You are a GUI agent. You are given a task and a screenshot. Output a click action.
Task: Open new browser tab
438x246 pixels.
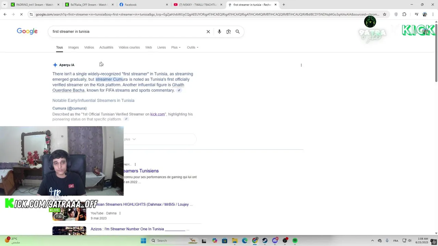tap(284, 5)
